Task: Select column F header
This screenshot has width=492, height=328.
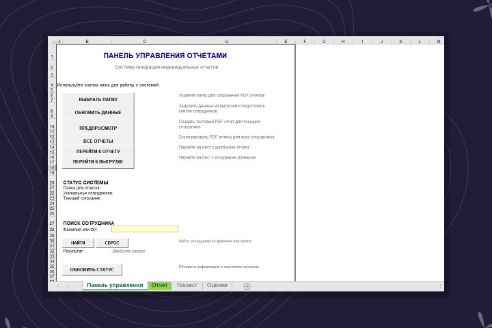Action: [305, 42]
